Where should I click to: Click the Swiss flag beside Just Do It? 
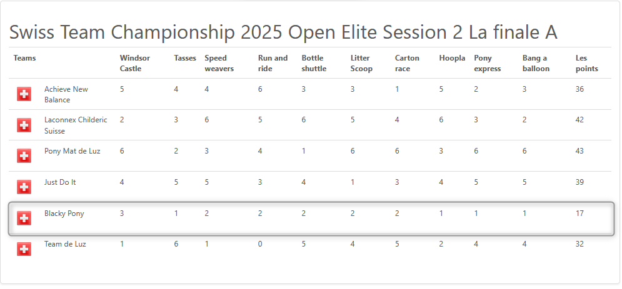coord(24,187)
